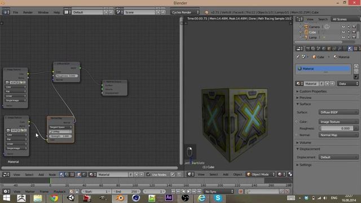Screen dimensions: 361x203
Task: Toggle Lamp visibility eye in outliner
Action: tap(344, 37)
